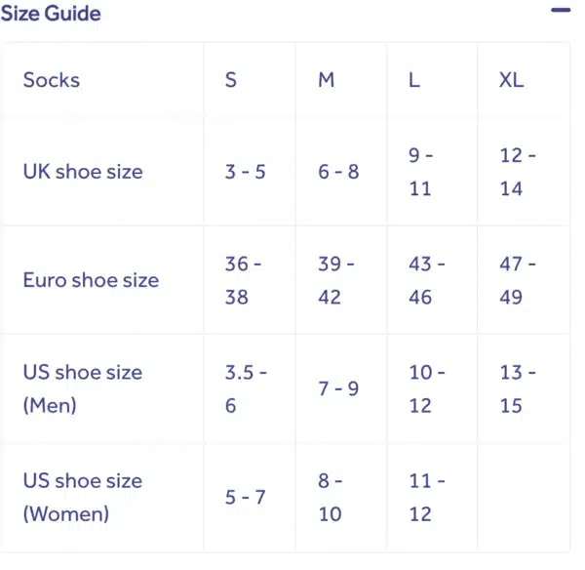
Task: Click UK size 6 - 8 cell
Action: (x=338, y=172)
